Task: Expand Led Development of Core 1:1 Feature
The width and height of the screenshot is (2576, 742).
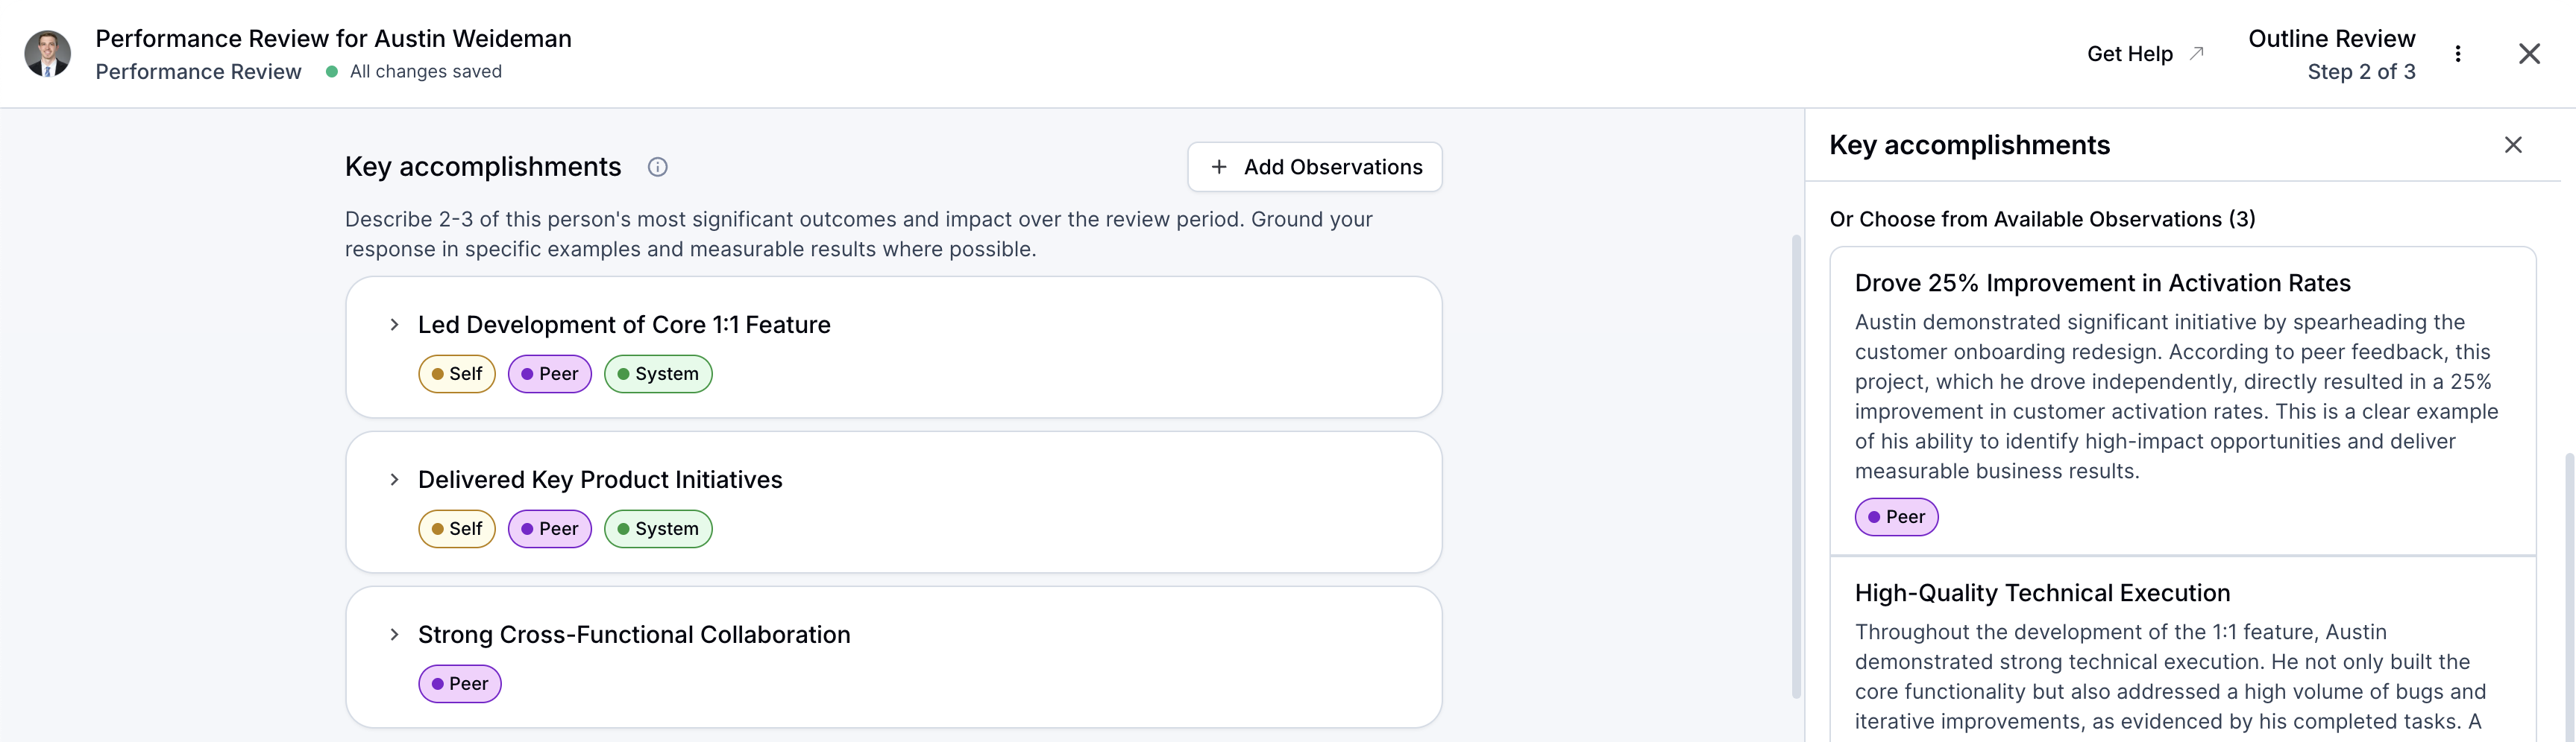Action: point(394,325)
